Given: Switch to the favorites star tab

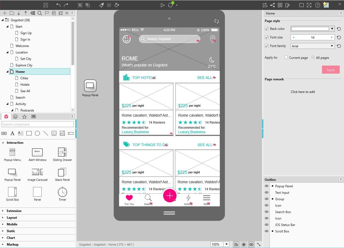Looking at the screenshot, I should click(x=24, y=117).
